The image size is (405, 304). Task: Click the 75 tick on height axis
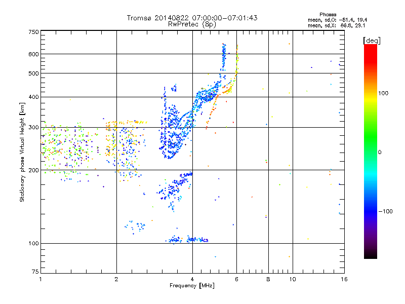(35, 273)
